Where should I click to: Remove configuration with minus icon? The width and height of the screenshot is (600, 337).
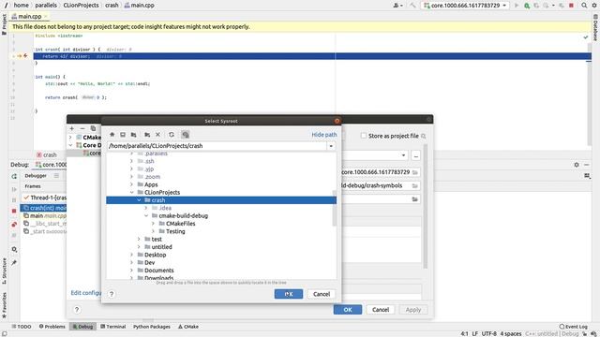point(82,128)
